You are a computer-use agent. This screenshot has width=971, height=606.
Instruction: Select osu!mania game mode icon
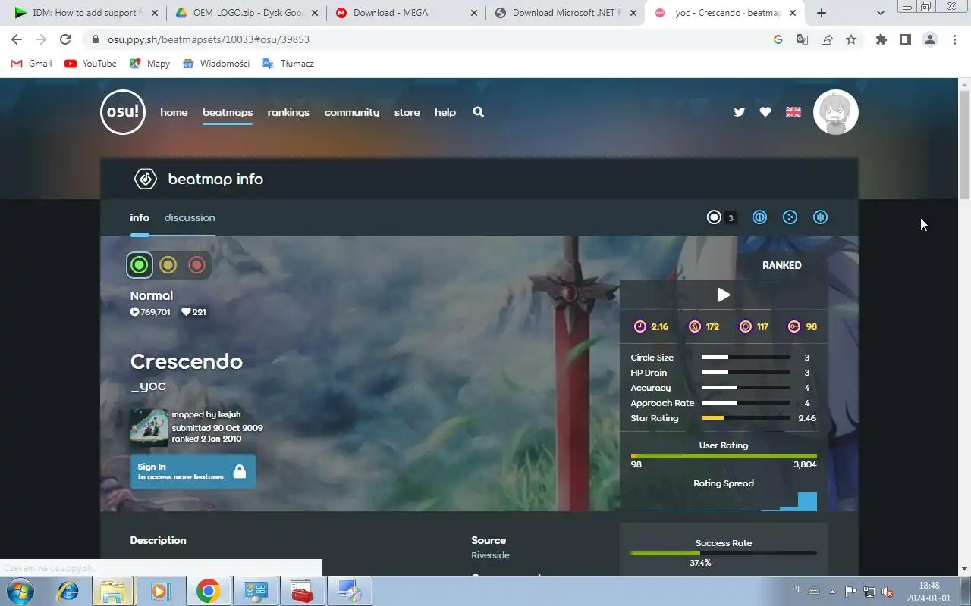820,217
